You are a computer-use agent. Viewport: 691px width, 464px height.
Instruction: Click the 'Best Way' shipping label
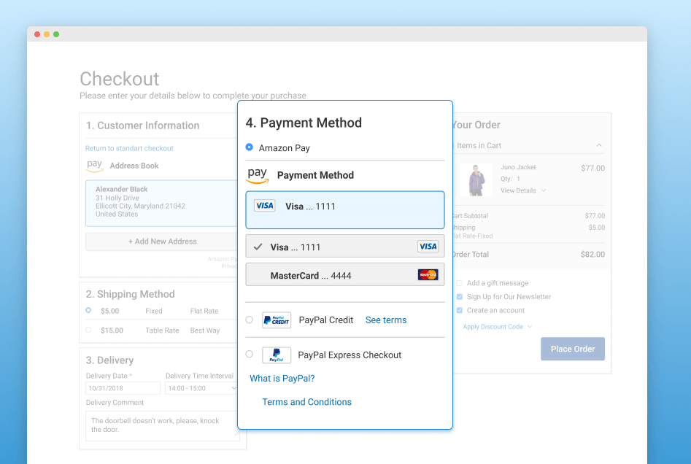click(205, 330)
